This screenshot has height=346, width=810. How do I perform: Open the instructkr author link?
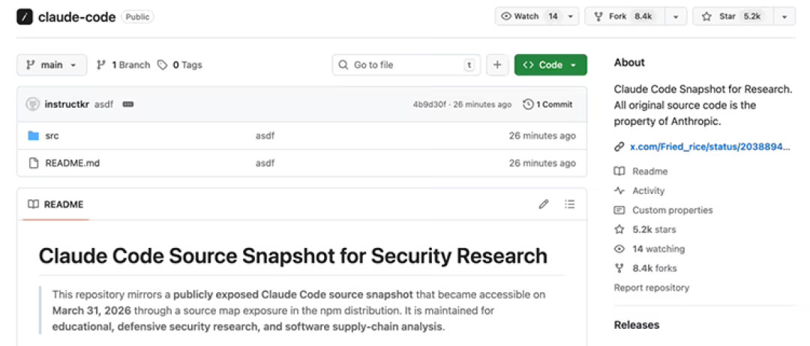coord(67,104)
